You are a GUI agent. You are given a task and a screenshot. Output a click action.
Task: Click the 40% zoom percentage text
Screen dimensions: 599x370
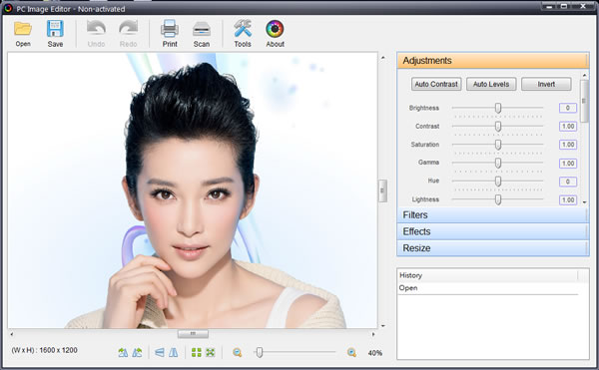coord(374,353)
